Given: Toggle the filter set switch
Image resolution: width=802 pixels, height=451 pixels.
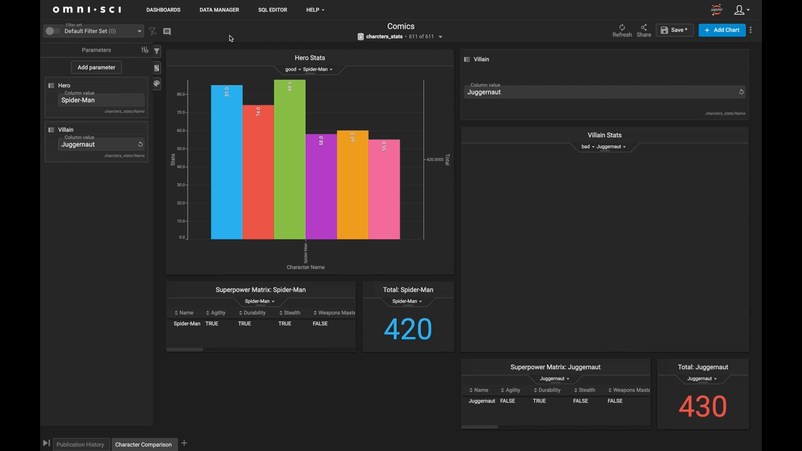Looking at the screenshot, I should point(52,31).
